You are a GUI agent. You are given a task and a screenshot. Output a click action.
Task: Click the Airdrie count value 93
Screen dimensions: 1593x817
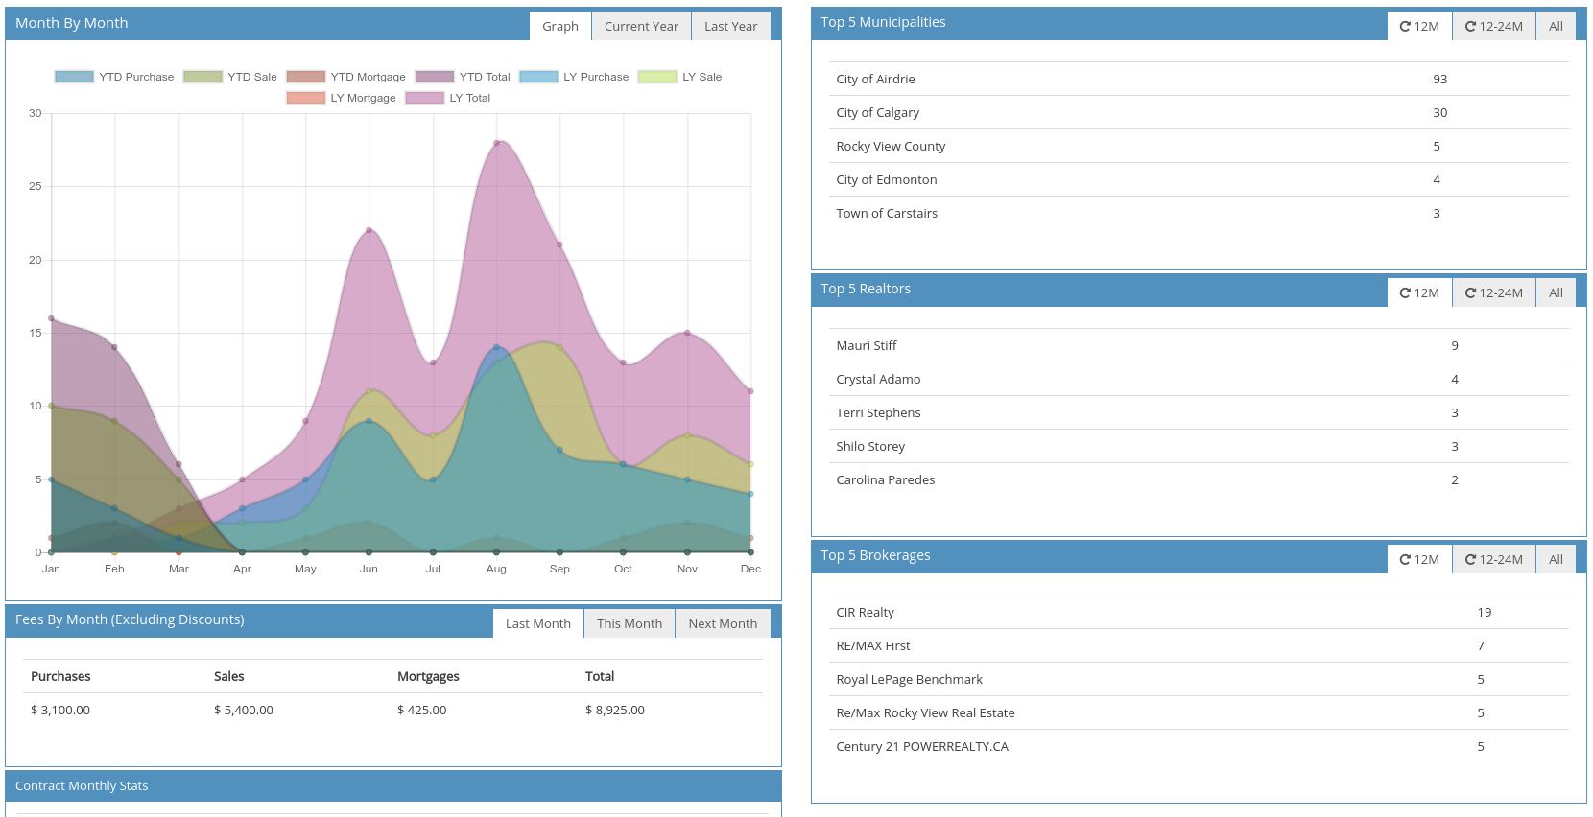tap(1439, 79)
